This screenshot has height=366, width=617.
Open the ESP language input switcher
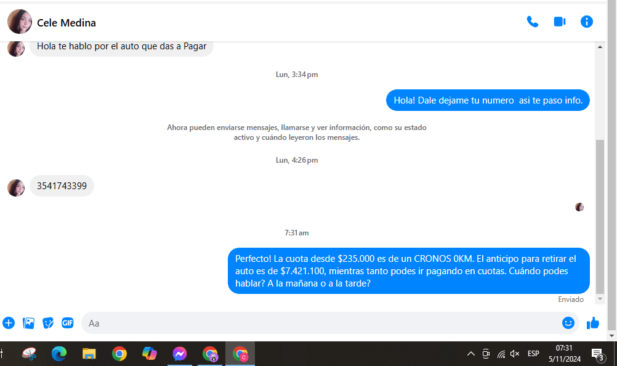pyautogui.click(x=533, y=354)
